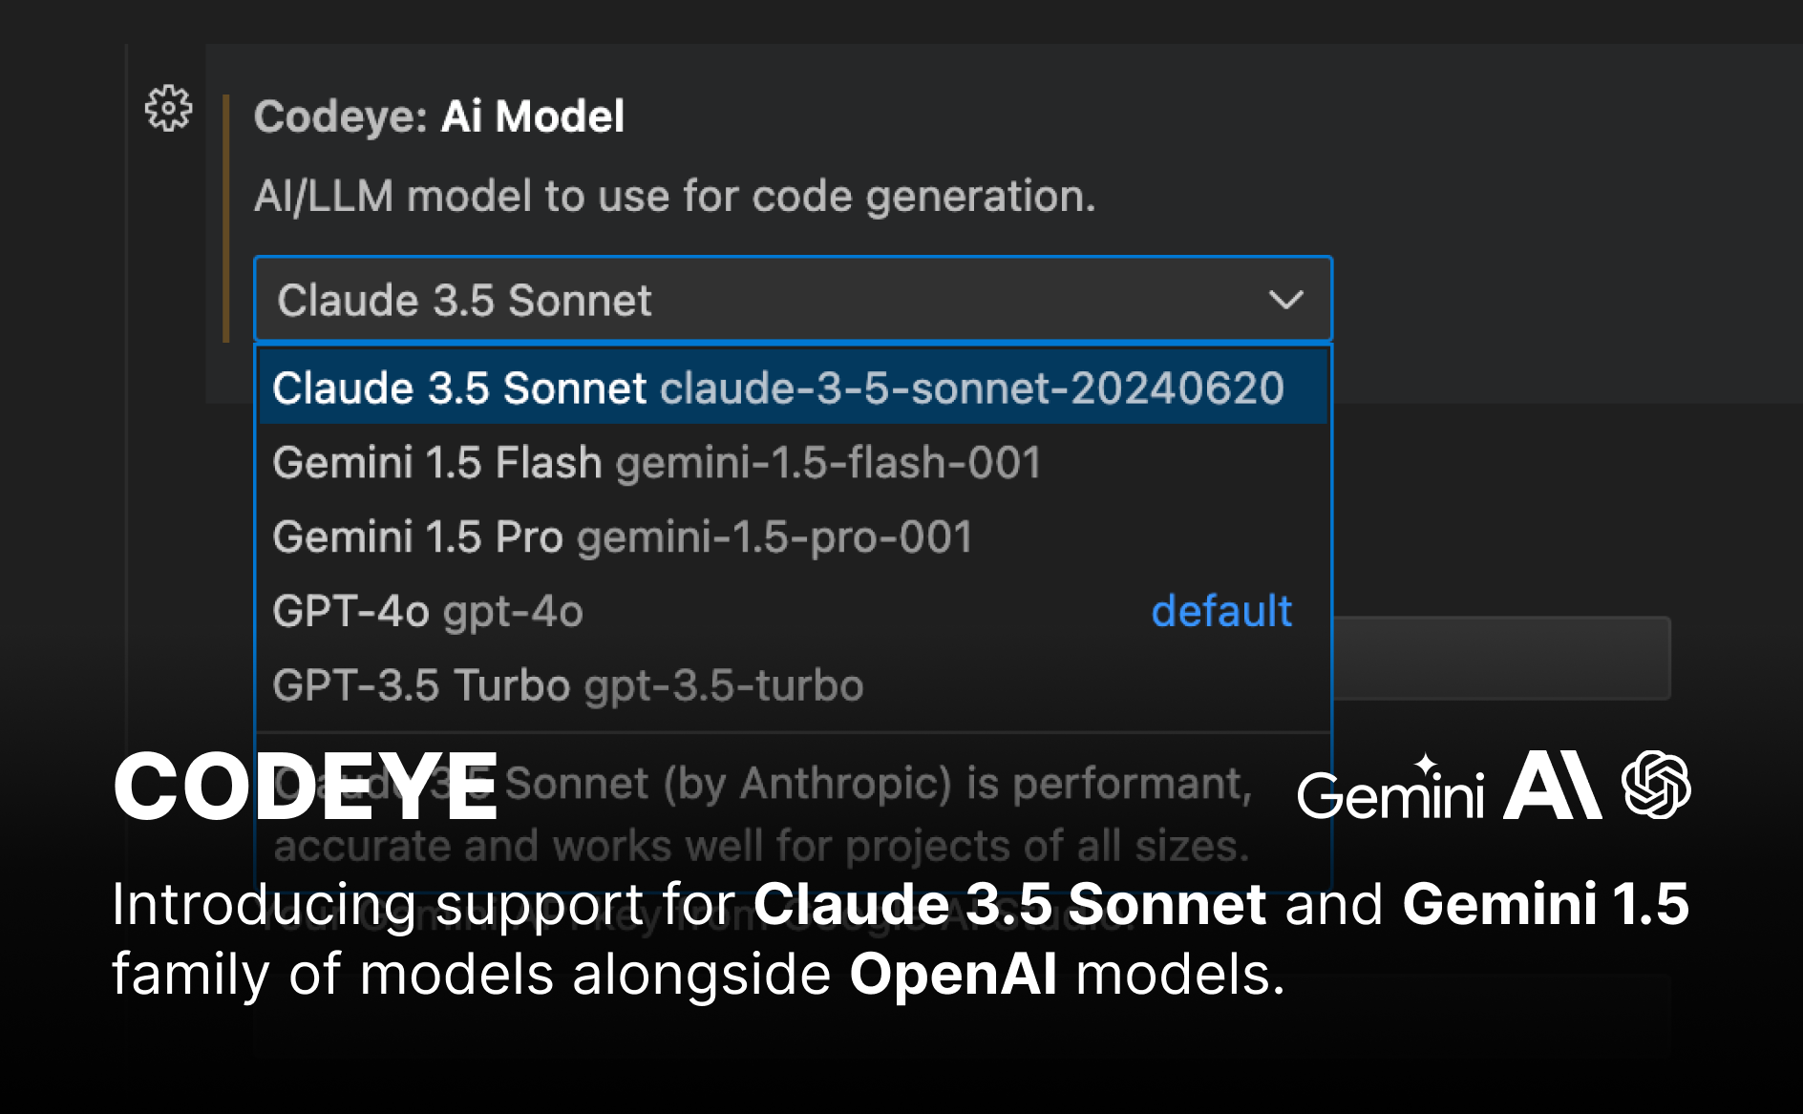The image size is (1803, 1114).
Task: Open the Claude 3.5 Sonnet combo box
Action: [764, 300]
